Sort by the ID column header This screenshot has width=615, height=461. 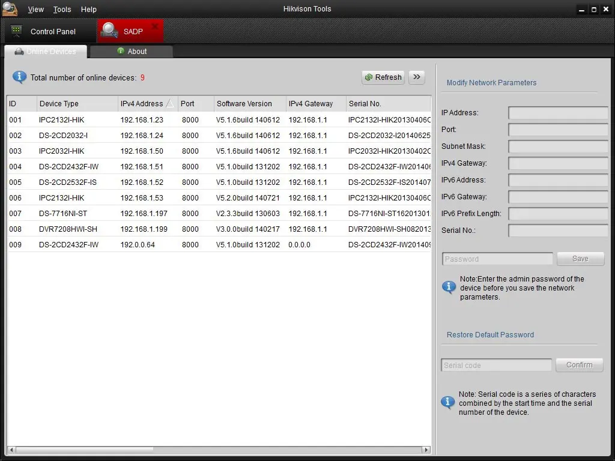click(22, 104)
